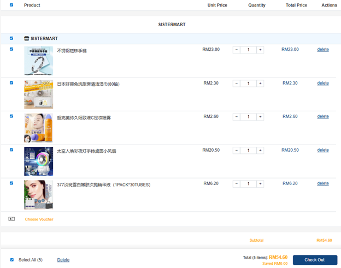Click the SISTERMART store icon
341x268 pixels.
[x=27, y=39]
